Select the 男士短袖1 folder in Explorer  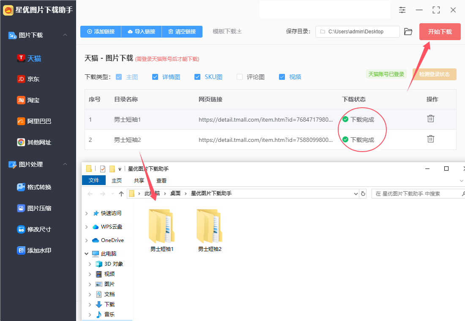tap(161, 231)
